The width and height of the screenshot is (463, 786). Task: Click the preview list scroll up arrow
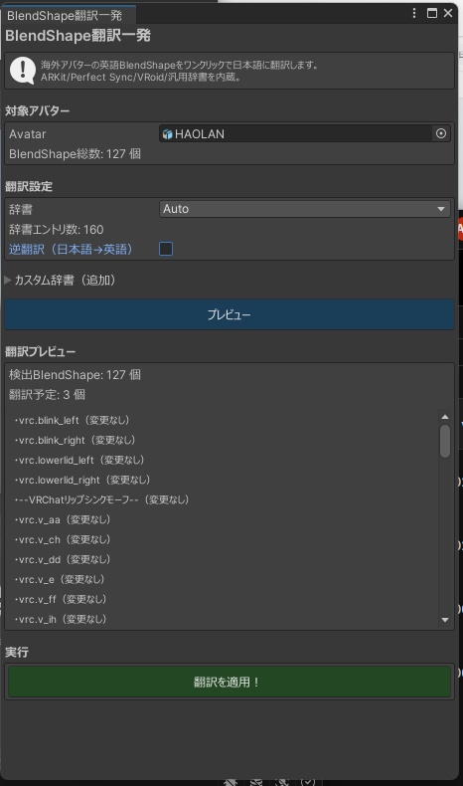point(445,417)
